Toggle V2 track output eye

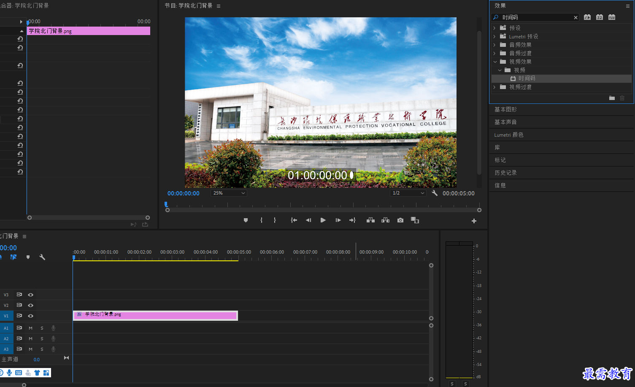click(x=30, y=305)
